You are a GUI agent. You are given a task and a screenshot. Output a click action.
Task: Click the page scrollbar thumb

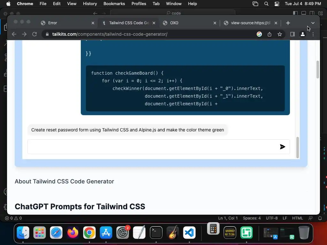click(318, 69)
